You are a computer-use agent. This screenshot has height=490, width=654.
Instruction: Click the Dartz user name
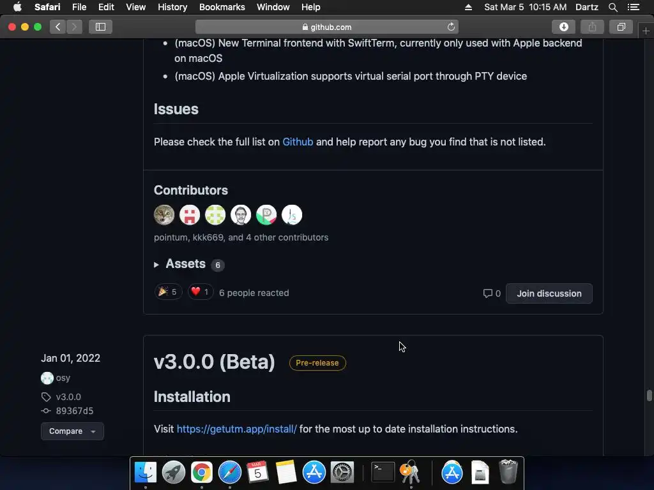click(x=586, y=7)
